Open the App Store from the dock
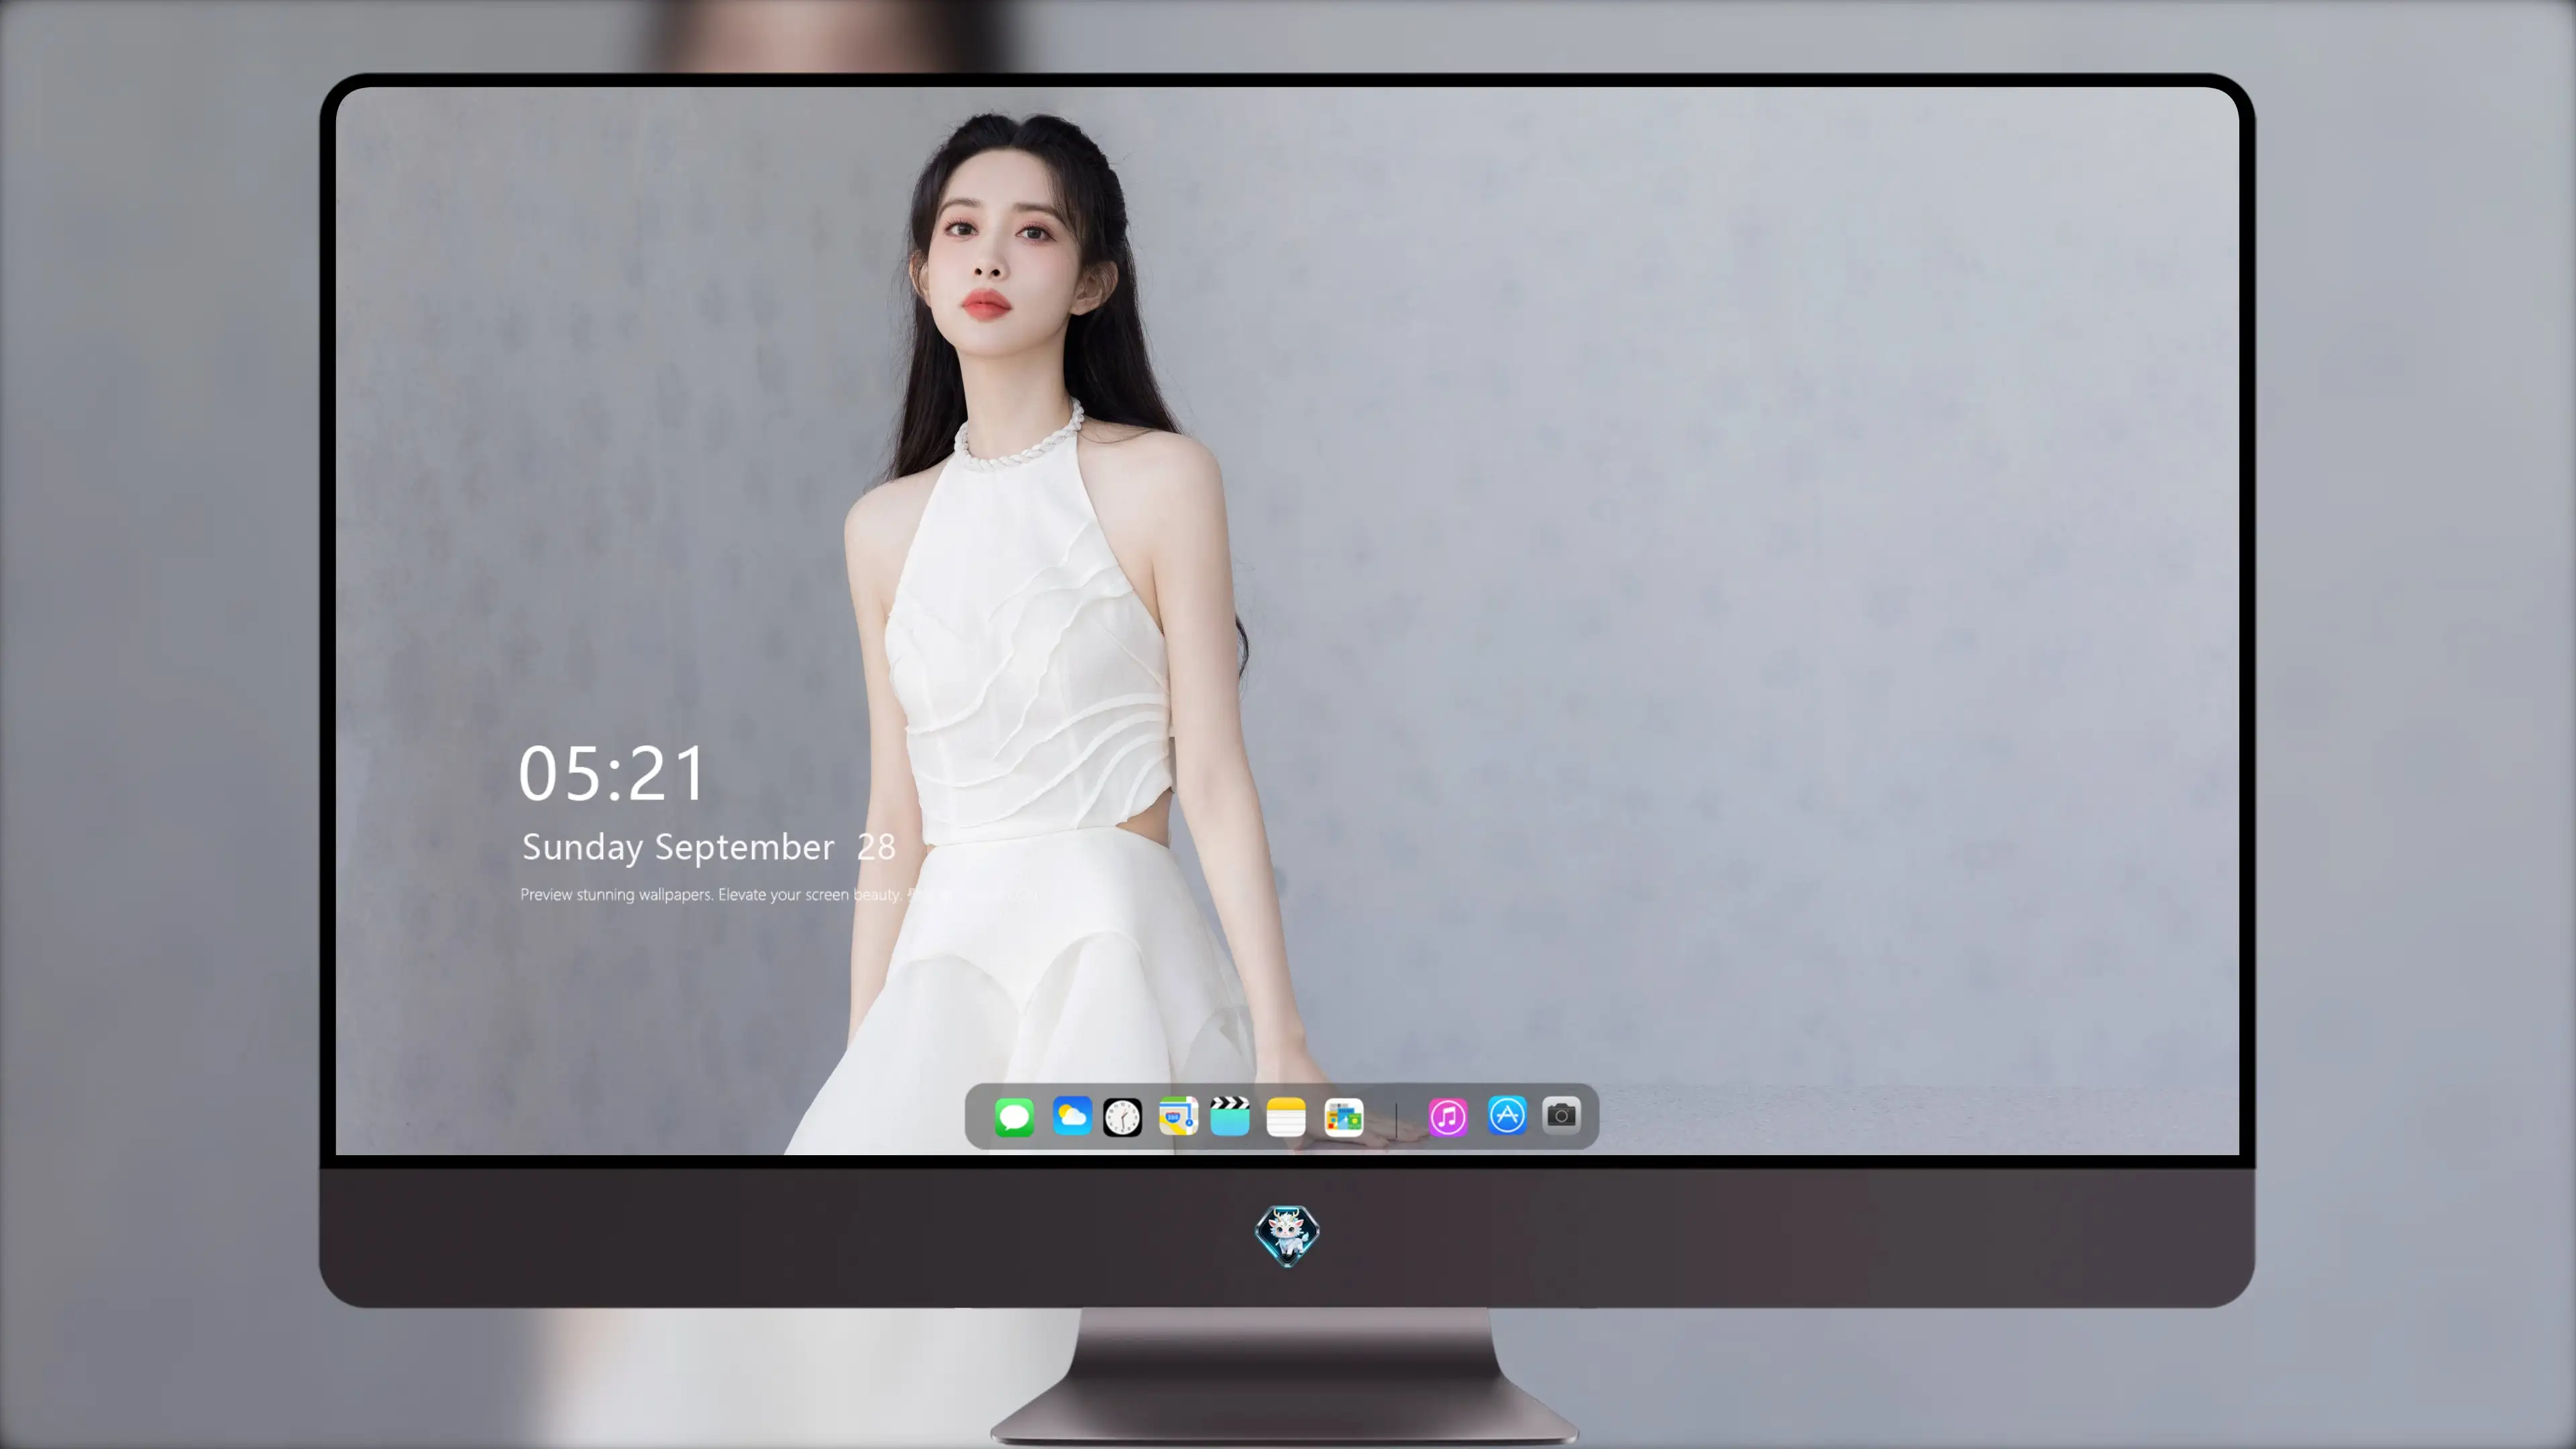The width and height of the screenshot is (2576, 1449). click(1507, 1115)
